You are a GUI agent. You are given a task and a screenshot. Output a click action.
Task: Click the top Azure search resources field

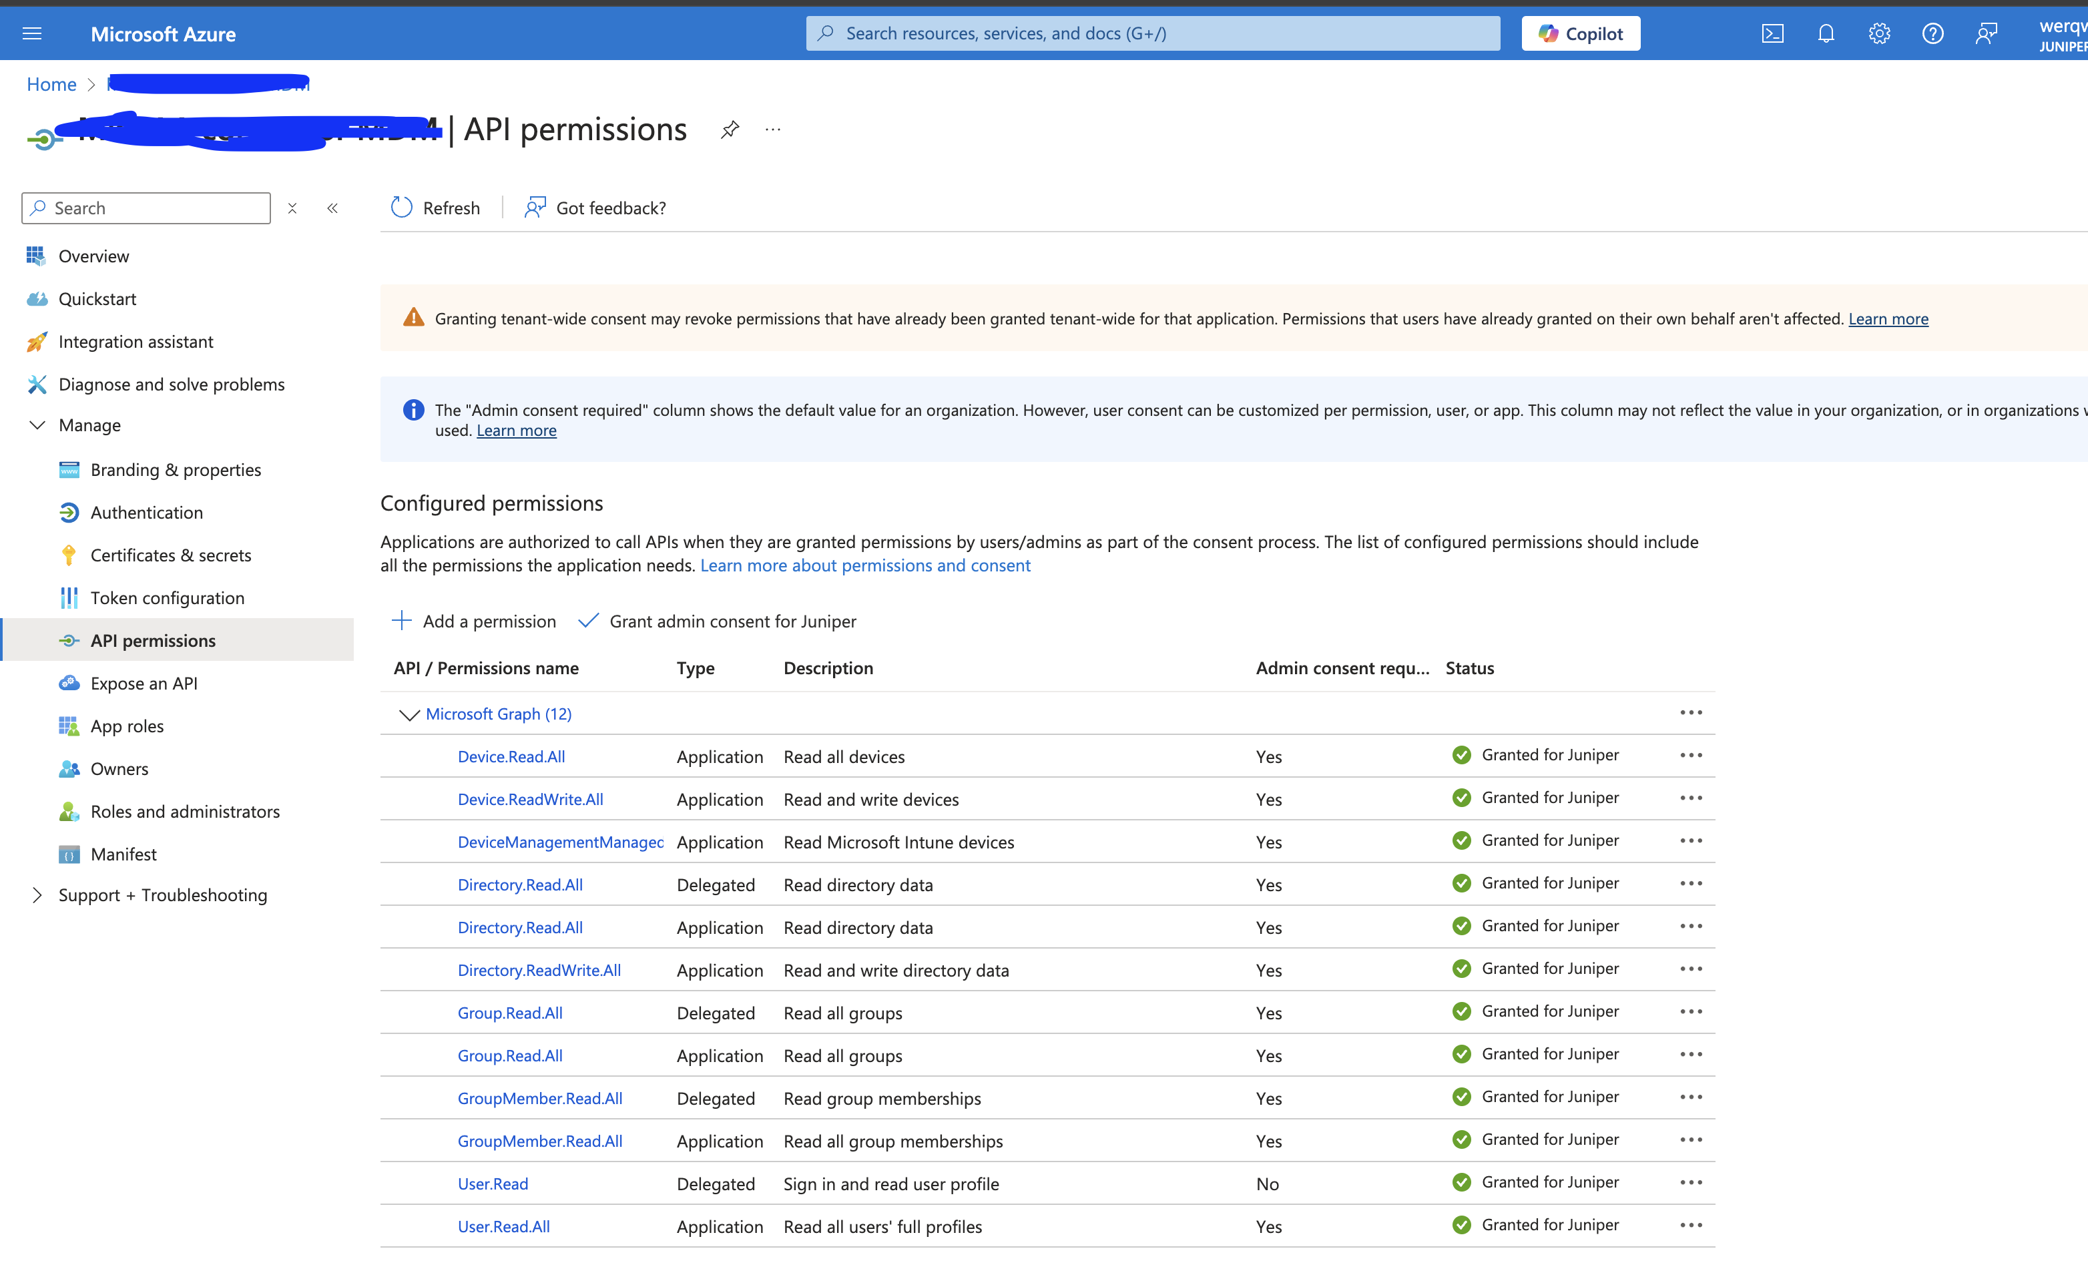1152,33
